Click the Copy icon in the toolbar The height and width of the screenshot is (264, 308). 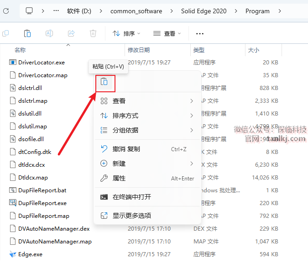point(5,33)
